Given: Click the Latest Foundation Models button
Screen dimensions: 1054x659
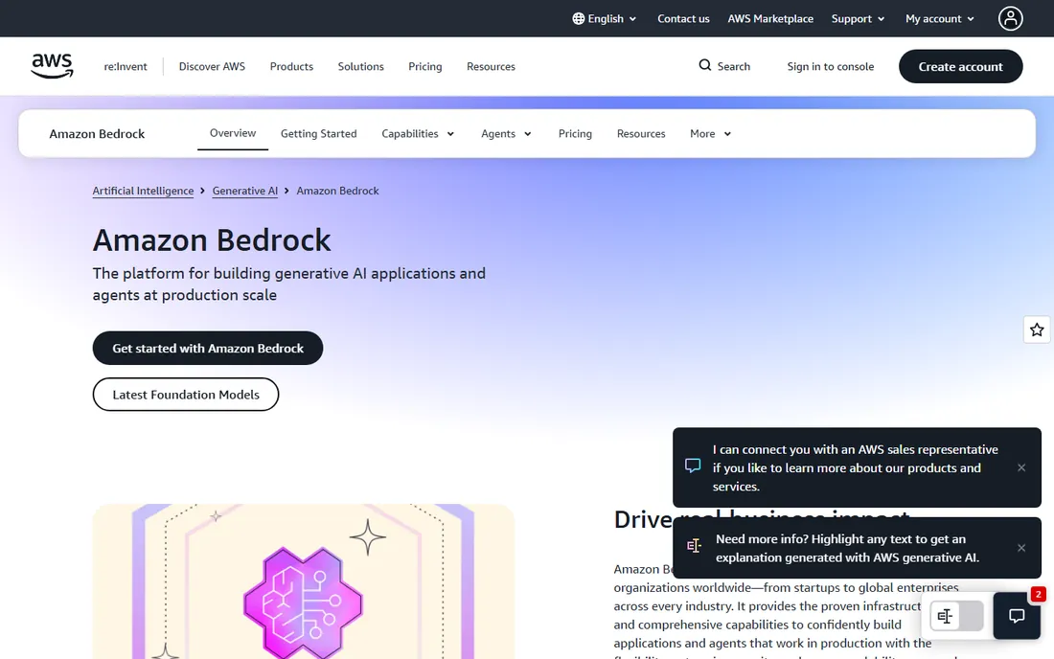Looking at the screenshot, I should [186, 395].
